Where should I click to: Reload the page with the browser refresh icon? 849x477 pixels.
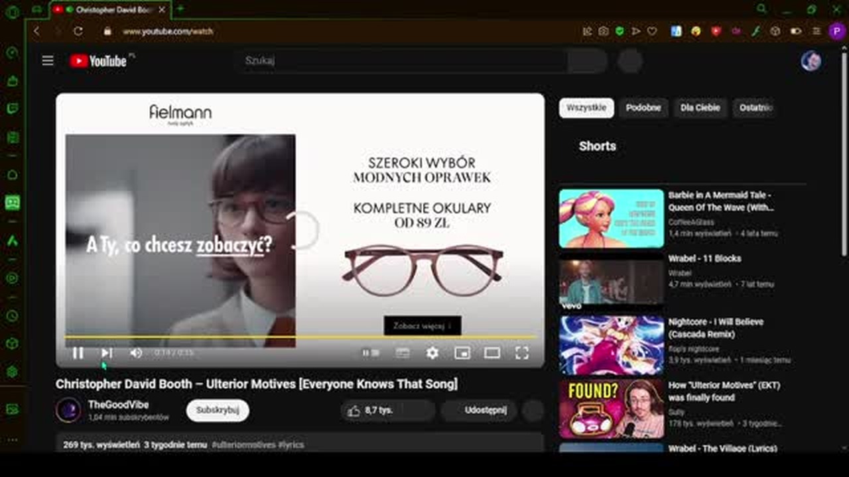78,31
